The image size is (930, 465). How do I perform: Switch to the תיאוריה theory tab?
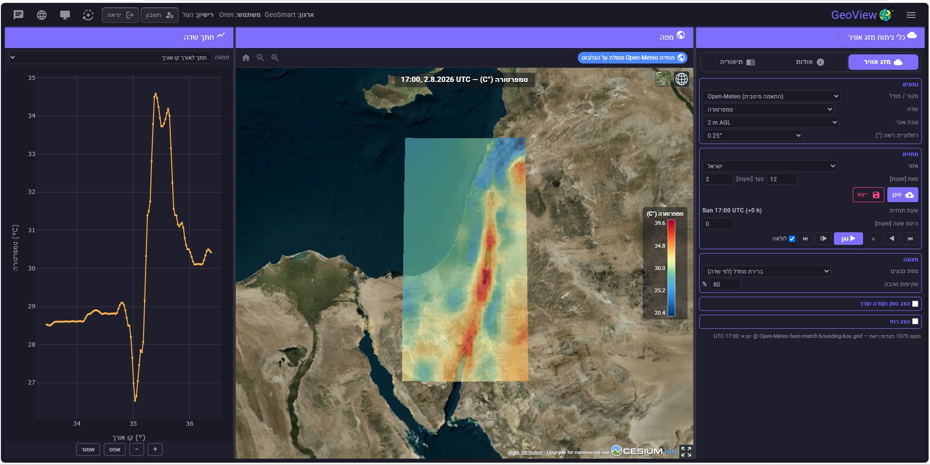click(737, 62)
